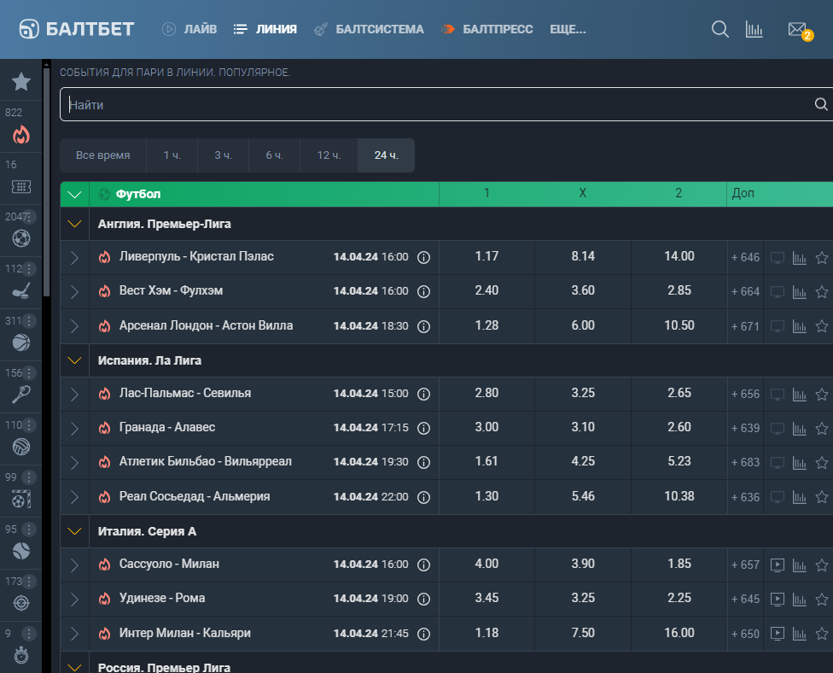Open the БАЛТПРЕСС menu item

(x=486, y=29)
